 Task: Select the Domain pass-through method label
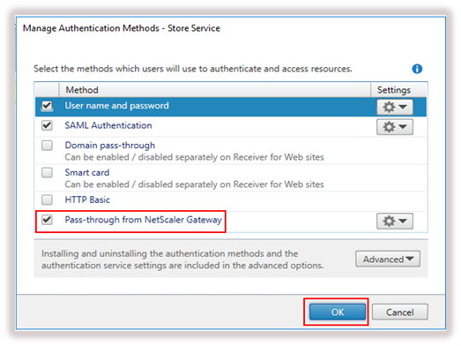(x=110, y=145)
